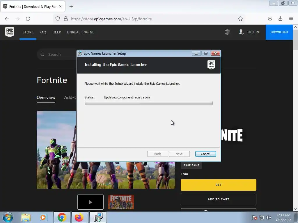Screen dimensions: 298x223
Task: Click the disabled Next button in setup
Action: (x=179, y=154)
